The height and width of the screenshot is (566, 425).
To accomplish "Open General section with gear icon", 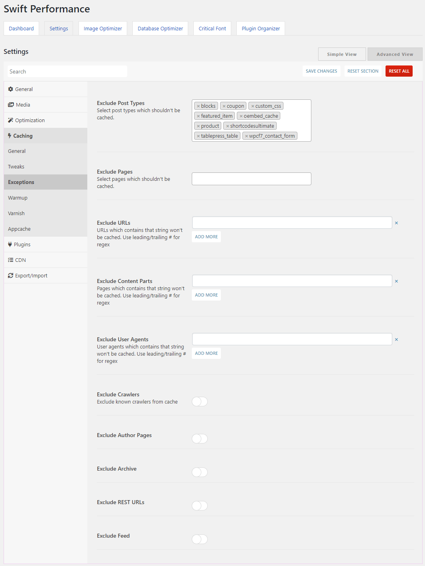I will point(45,89).
